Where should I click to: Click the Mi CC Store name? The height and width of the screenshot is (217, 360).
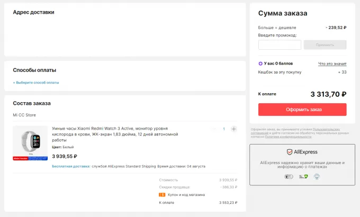[24, 115]
